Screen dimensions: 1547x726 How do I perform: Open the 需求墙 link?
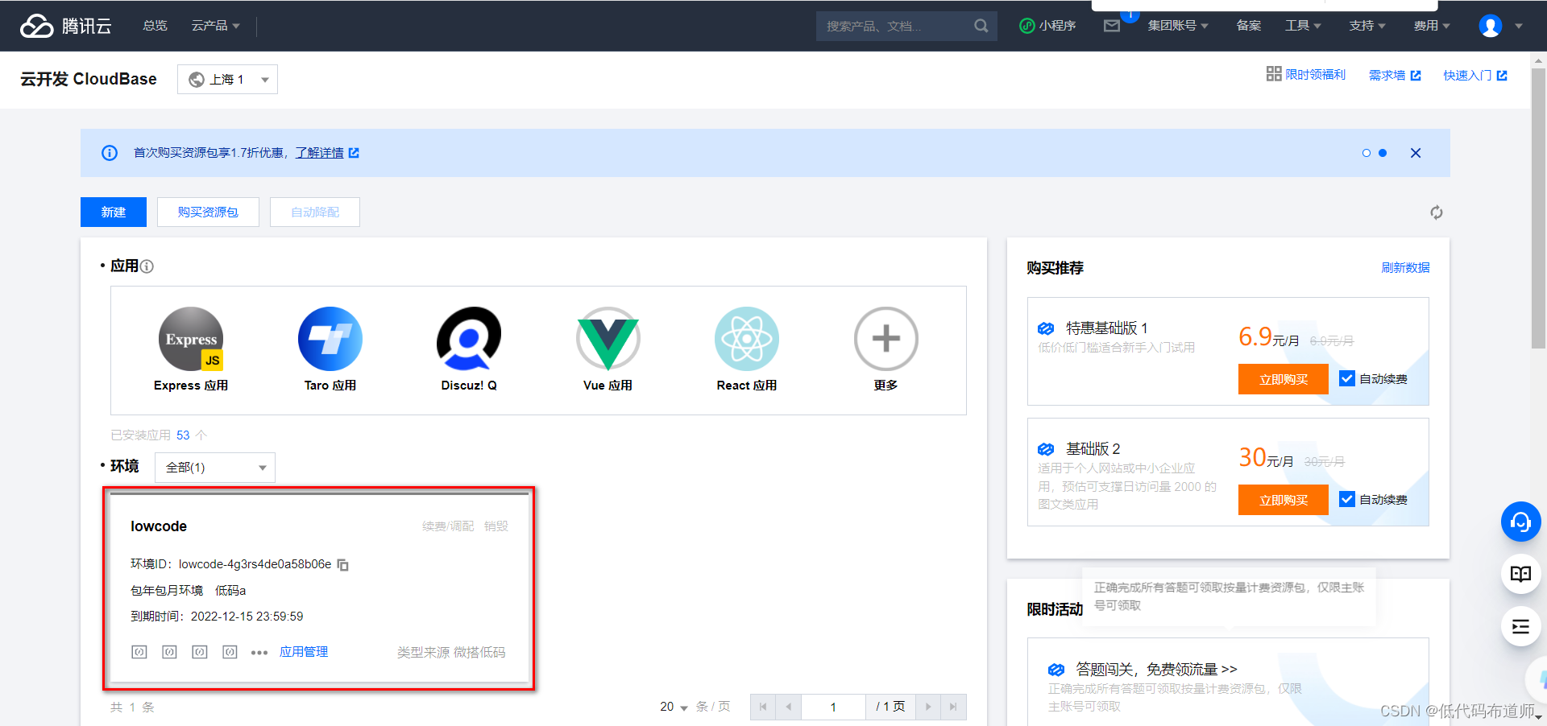click(x=1395, y=75)
